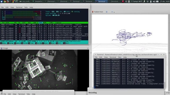Open Edit menu in svo_ros launch terminal

[x=101, y=57]
